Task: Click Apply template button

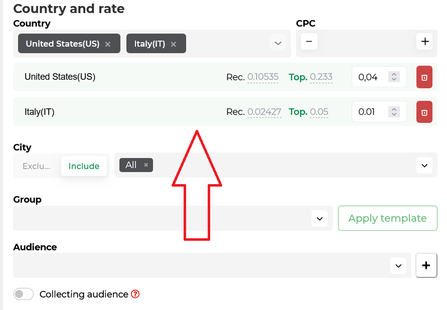Action: tap(388, 218)
